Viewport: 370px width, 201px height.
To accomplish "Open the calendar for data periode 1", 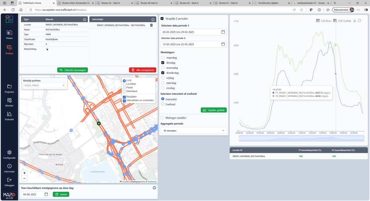I will 223,32.
